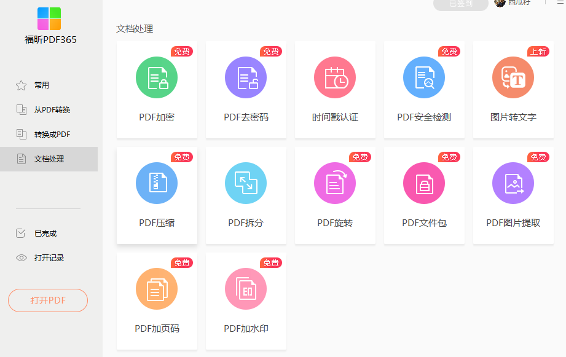Select the PDF拆分 split tool
Image resolution: width=566 pixels, height=357 pixels.
[x=246, y=195]
